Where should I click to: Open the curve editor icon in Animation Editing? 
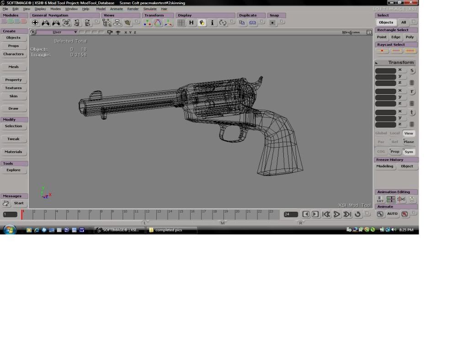[401, 199]
